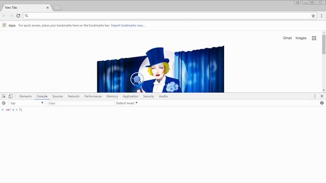
Task: Click Import bookmarks now link
Action: pyautogui.click(x=128, y=25)
